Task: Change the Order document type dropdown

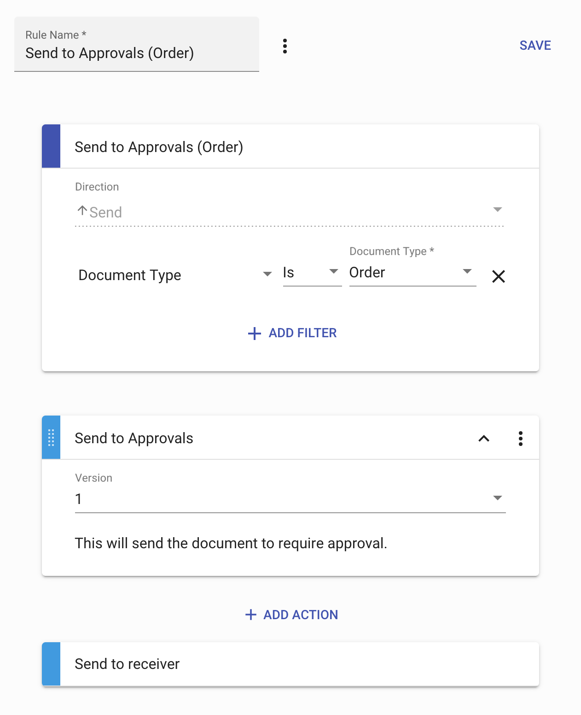Action: click(x=467, y=272)
